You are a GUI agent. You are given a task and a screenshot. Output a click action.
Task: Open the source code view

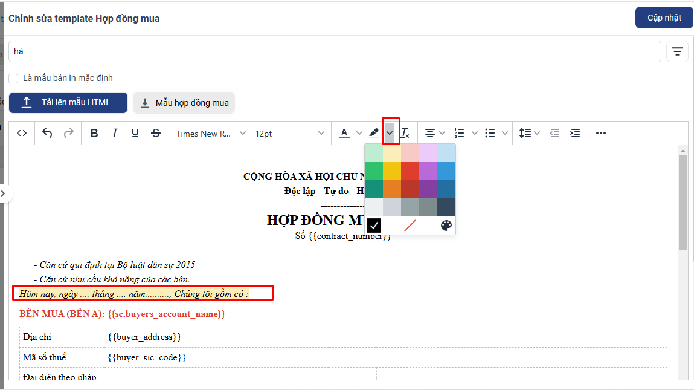[22, 134]
